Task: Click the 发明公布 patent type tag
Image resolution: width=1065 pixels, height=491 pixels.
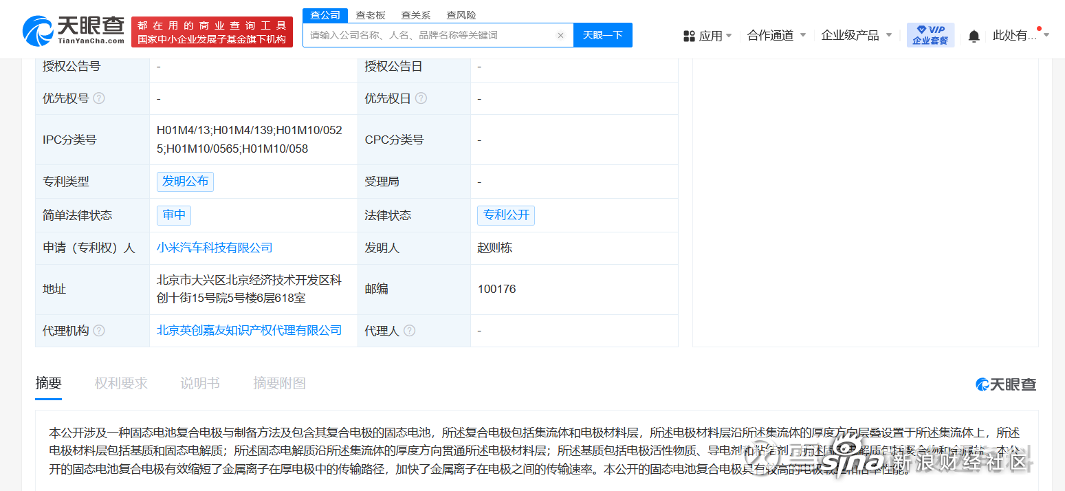Action: [185, 182]
